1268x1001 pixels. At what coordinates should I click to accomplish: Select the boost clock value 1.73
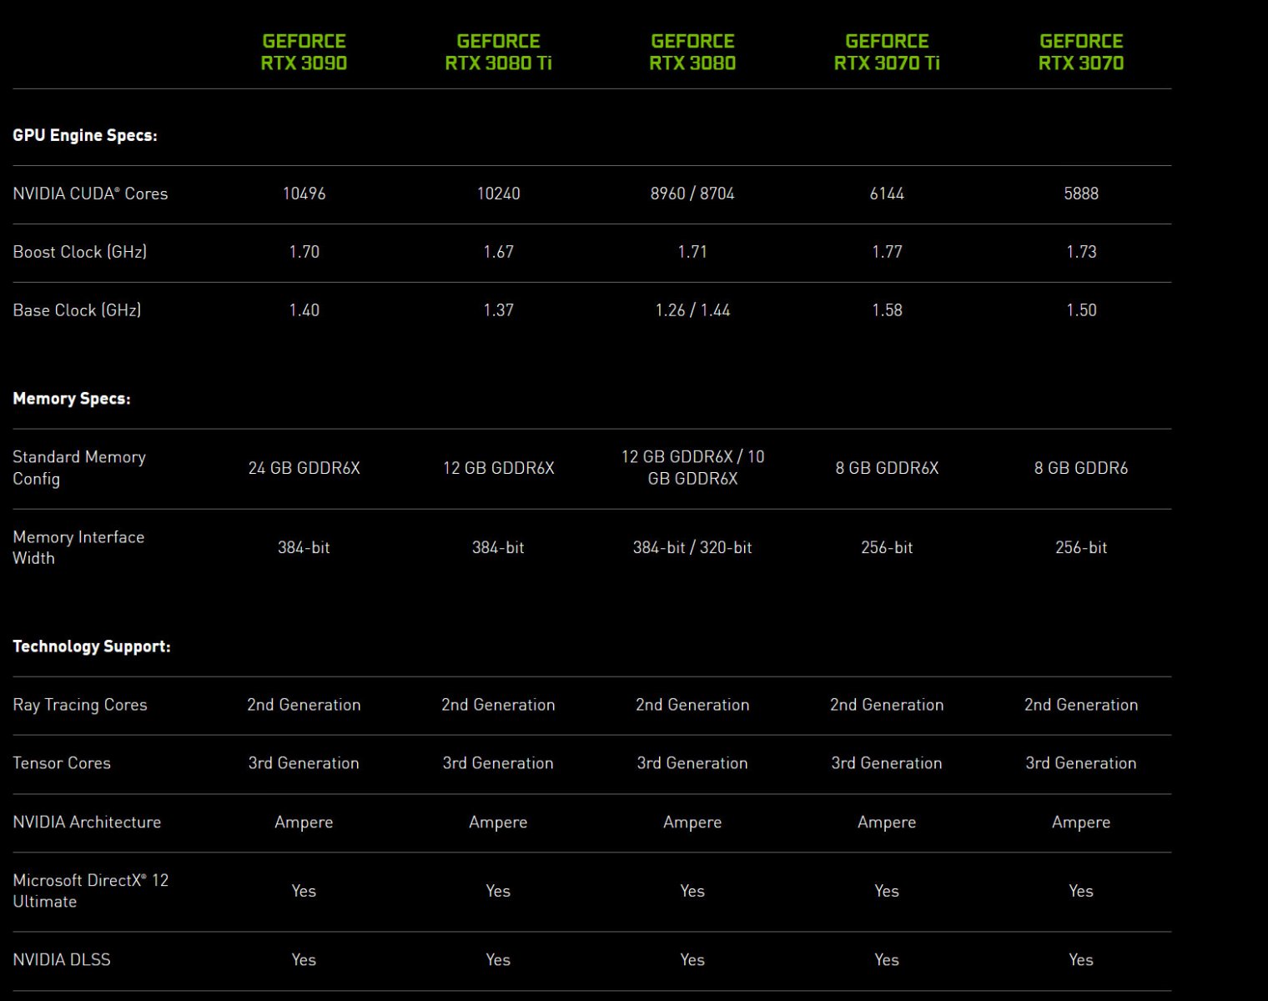[1081, 252]
